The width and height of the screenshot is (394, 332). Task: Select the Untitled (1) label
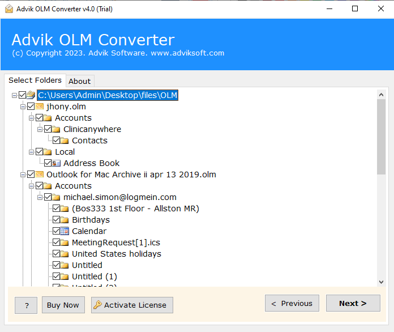[x=95, y=276]
